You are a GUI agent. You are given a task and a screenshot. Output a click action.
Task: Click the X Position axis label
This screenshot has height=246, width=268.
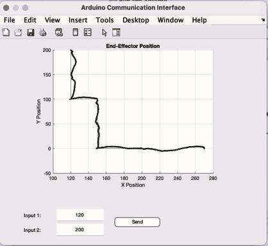[133, 185]
